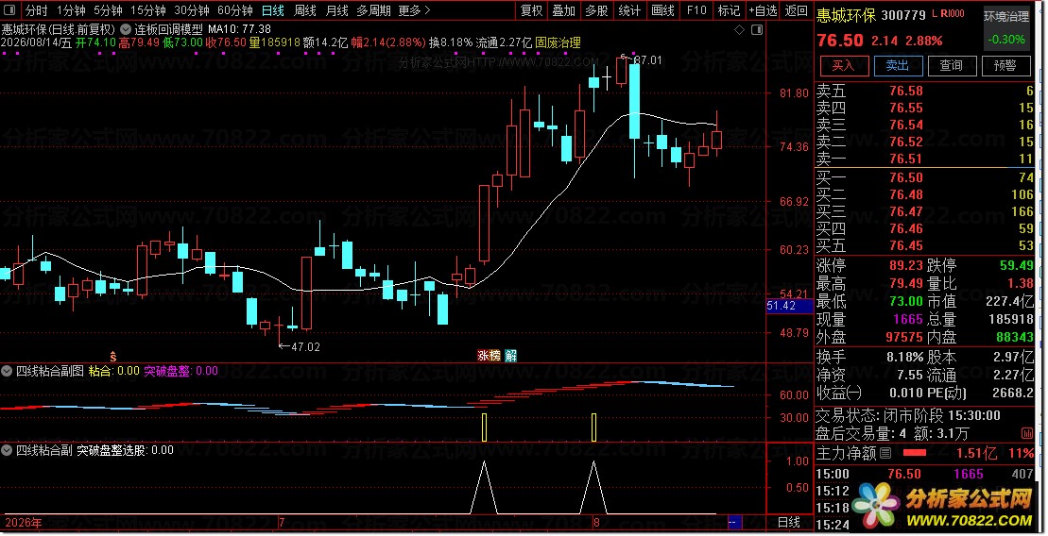Click the 最高 price value 79.49
Screen dimensions: 1048x536
click(905, 283)
